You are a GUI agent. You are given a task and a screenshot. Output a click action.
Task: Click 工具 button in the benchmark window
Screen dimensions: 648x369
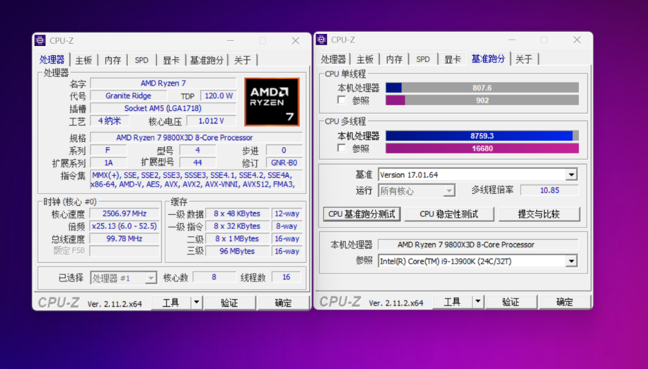pos(452,302)
